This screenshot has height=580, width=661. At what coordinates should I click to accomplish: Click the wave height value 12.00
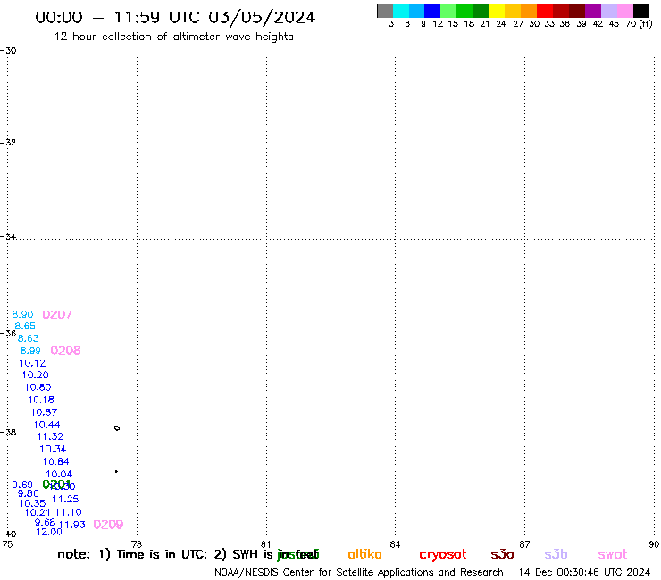[49, 532]
